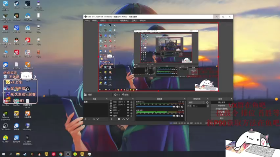Screen dimensions: 280x157
Task: Pop out the Controls dock panel
Action: point(231,99)
